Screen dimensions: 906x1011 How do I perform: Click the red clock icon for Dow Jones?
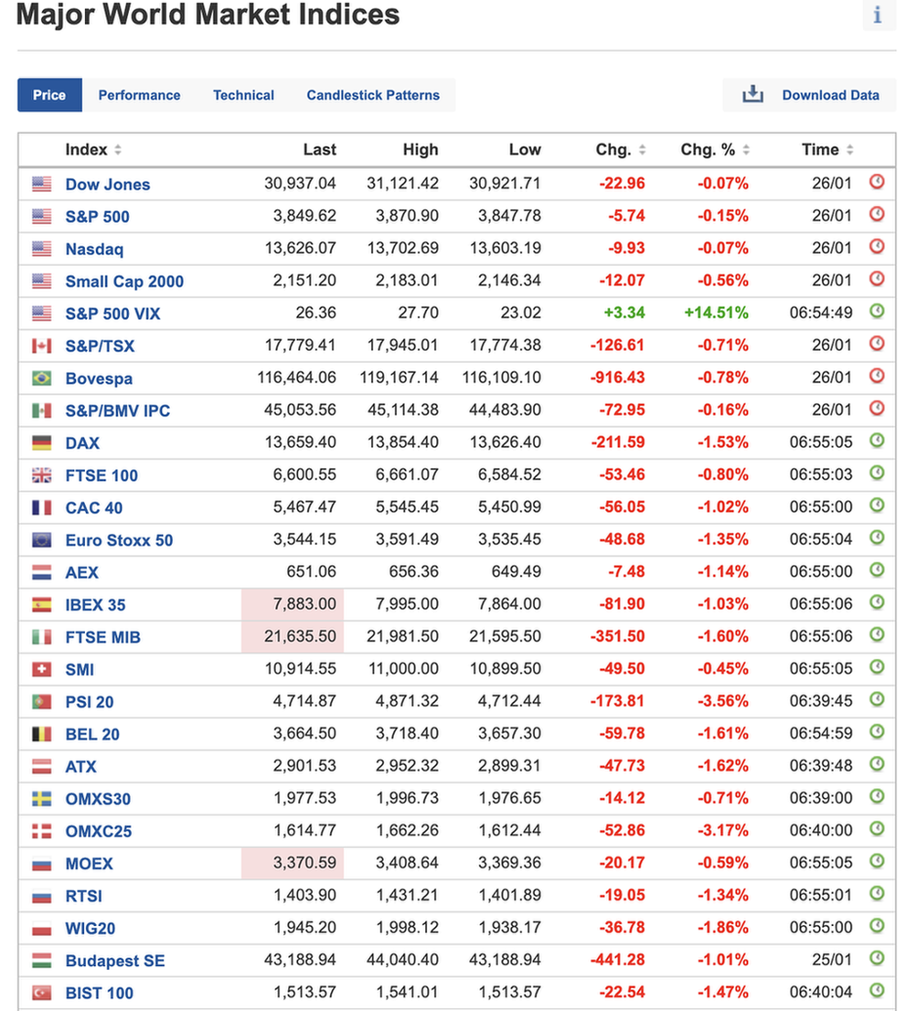pyautogui.click(x=877, y=183)
